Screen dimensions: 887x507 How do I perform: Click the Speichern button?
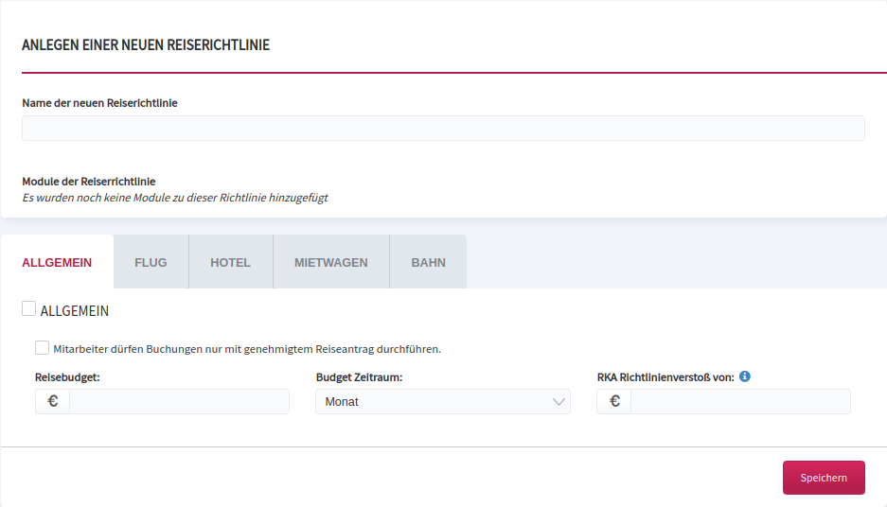(x=824, y=478)
